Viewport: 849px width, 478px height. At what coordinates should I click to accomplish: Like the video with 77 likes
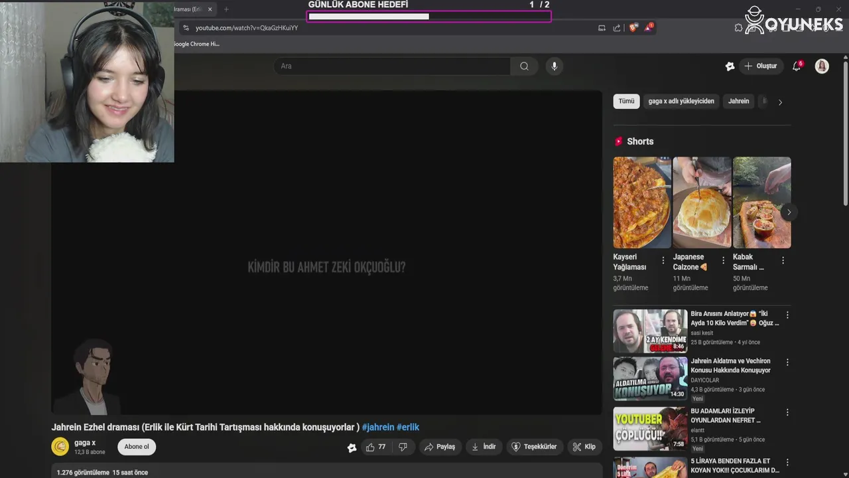click(375, 447)
